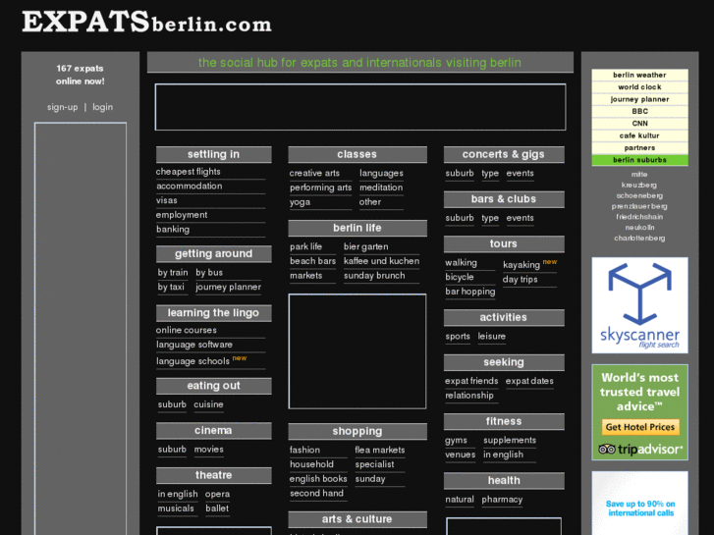The width and height of the screenshot is (714, 535).
Task: Open the sign-up link
Action: (63, 107)
